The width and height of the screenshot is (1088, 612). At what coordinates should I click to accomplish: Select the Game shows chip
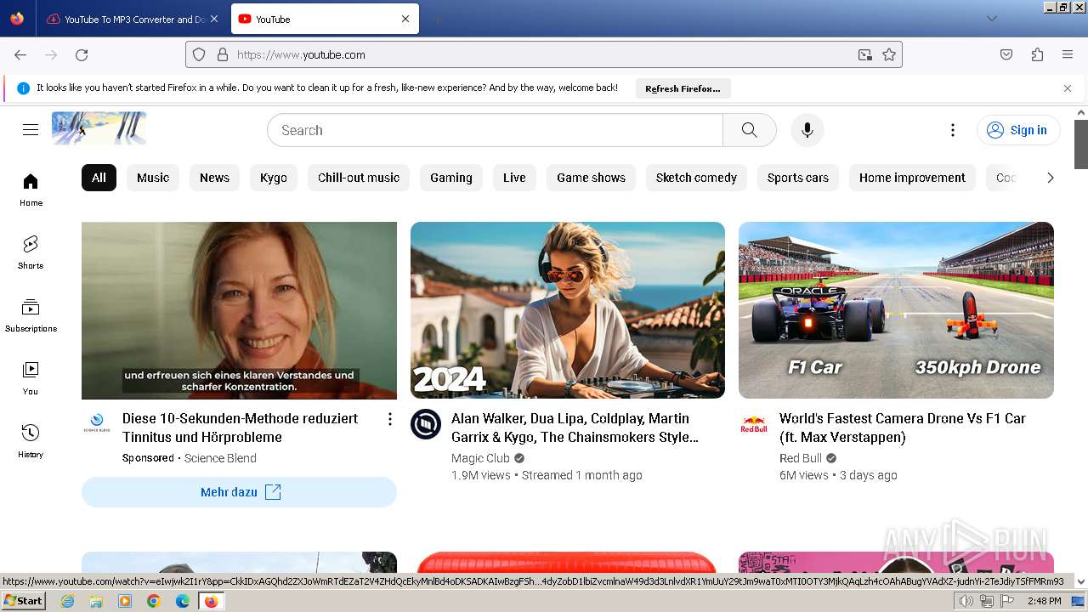coord(591,178)
